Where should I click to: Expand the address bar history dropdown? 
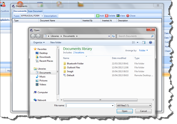[109, 36]
